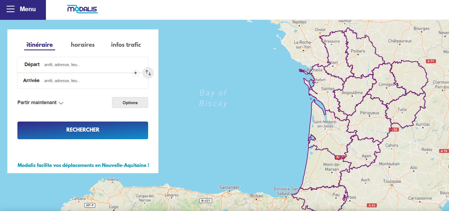Click the Pau label on map

tap(336, 195)
